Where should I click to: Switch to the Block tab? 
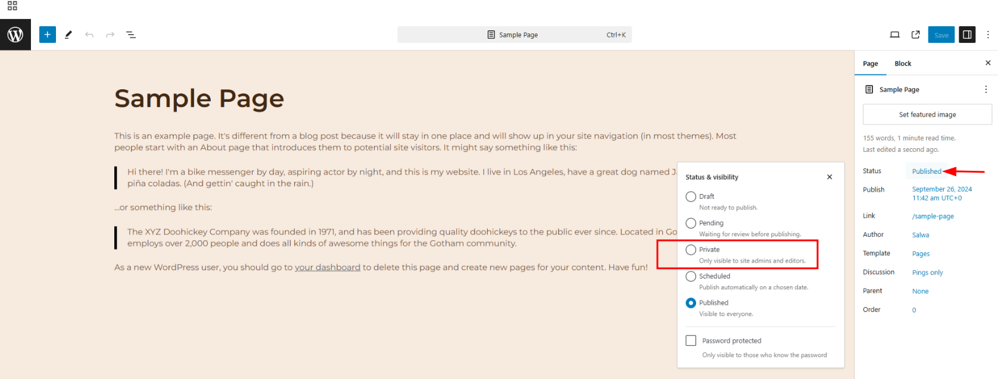pos(903,64)
